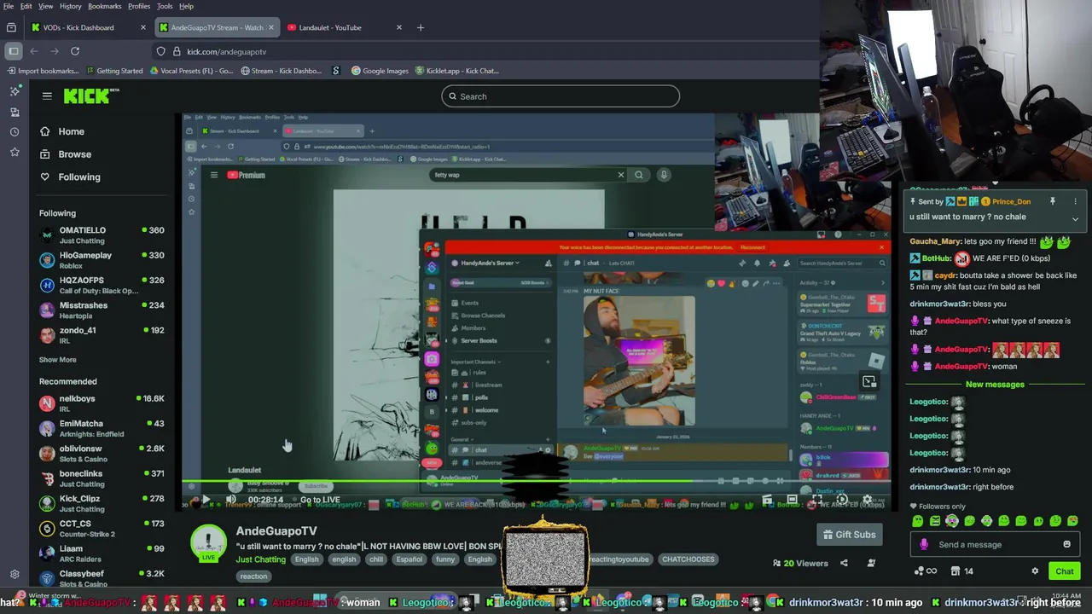This screenshot has width=1092, height=614.
Task: Click the channel points icon below chat
Action: [925, 571]
